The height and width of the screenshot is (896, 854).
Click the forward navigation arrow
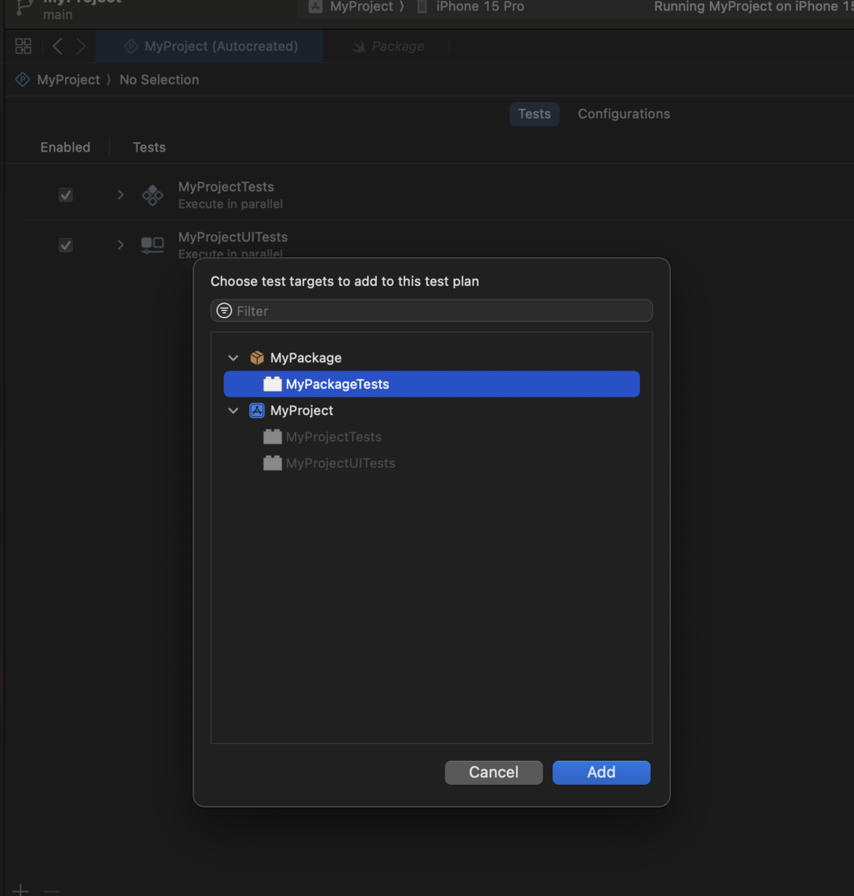tap(81, 46)
